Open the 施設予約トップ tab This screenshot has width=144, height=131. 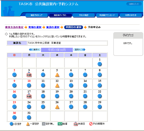[37, 15]
